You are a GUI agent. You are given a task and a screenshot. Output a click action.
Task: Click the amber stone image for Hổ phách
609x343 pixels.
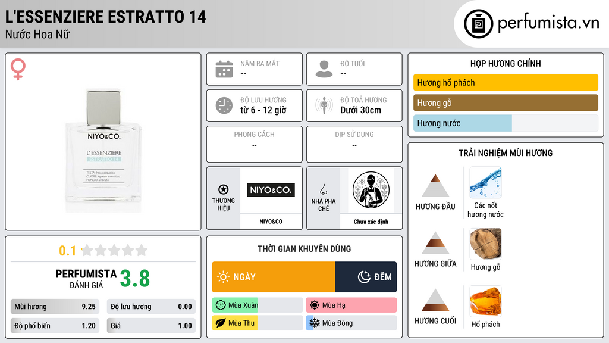coord(485,301)
